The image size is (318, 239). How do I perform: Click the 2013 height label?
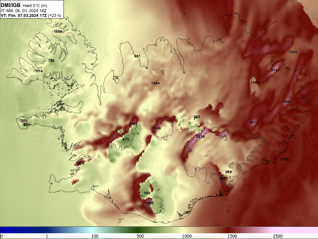pyautogui.click(x=254, y=122)
